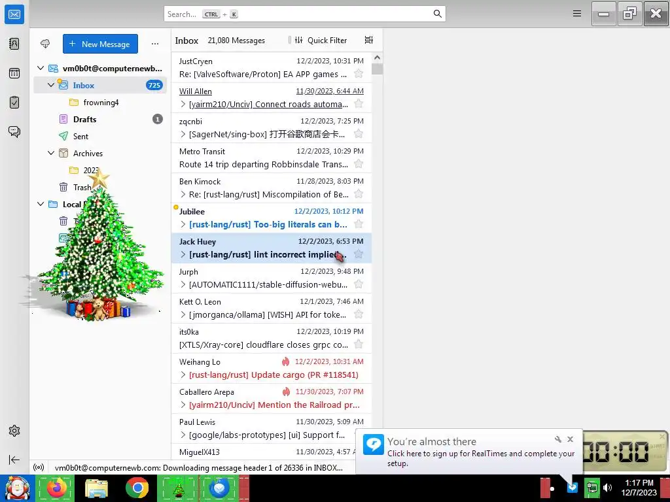Open the Metro Transit Route 14 message
The height and width of the screenshot is (502, 670).
tap(272, 158)
